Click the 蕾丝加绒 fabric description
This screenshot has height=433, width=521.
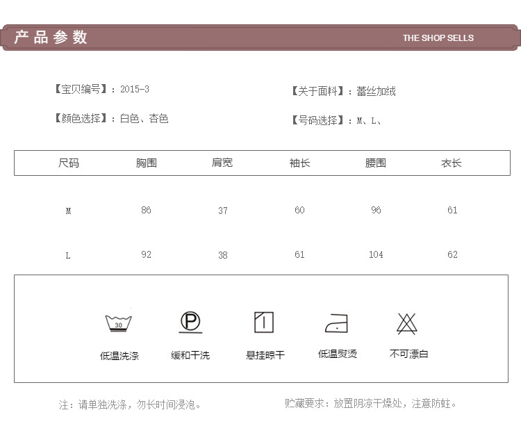376,91
